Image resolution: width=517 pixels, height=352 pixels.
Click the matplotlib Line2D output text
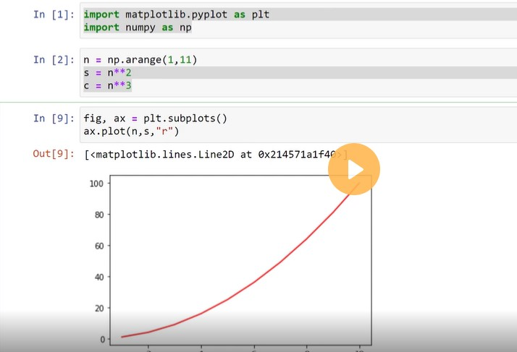click(210, 154)
